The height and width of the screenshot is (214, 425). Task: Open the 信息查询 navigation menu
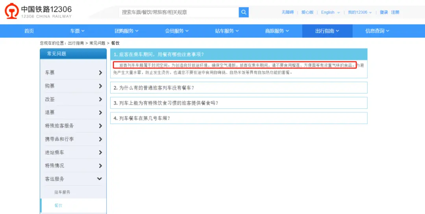pos(377,31)
